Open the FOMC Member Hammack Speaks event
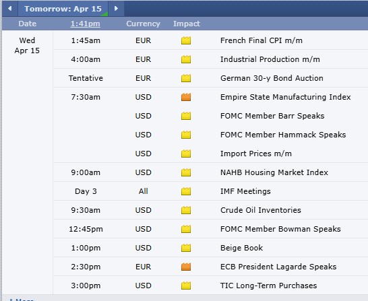The height and width of the screenshot is (301, 368). tap(283, 135)
